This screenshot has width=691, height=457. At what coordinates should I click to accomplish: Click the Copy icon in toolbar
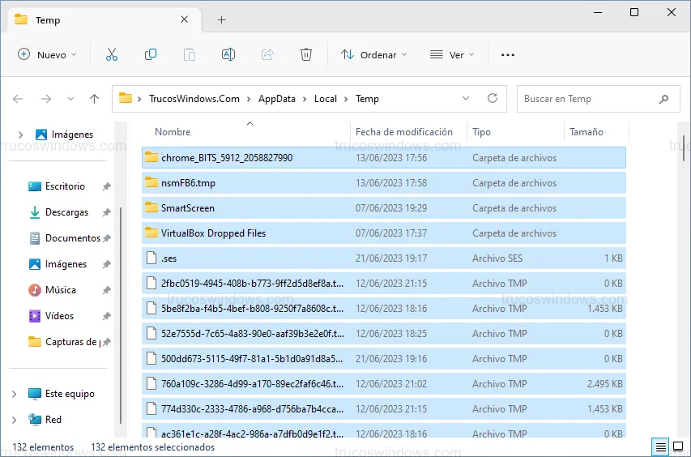coord(151,54)
